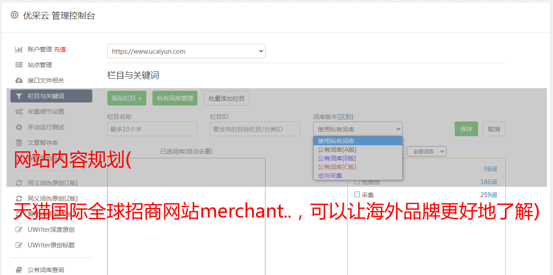Viewport: 553px width, 275px height.
Task: Click the database icon for 文章暂存库
Action: pos(19,143)
